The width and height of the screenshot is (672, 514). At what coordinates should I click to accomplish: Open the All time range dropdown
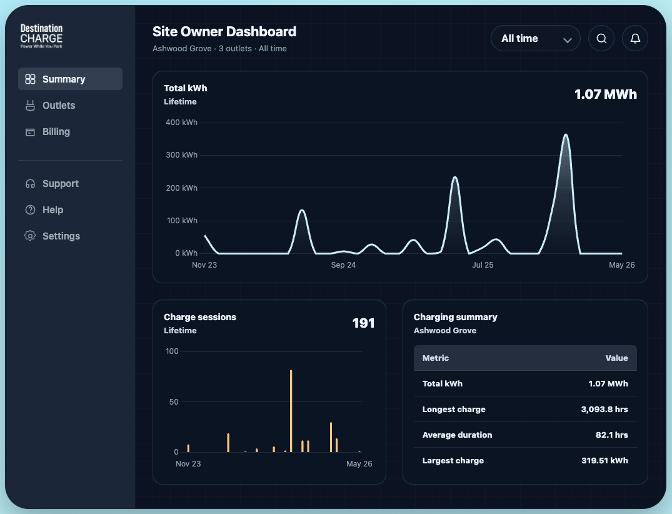(536, 39)
